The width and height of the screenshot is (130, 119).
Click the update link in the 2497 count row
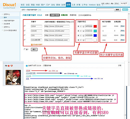coord(122,26)
